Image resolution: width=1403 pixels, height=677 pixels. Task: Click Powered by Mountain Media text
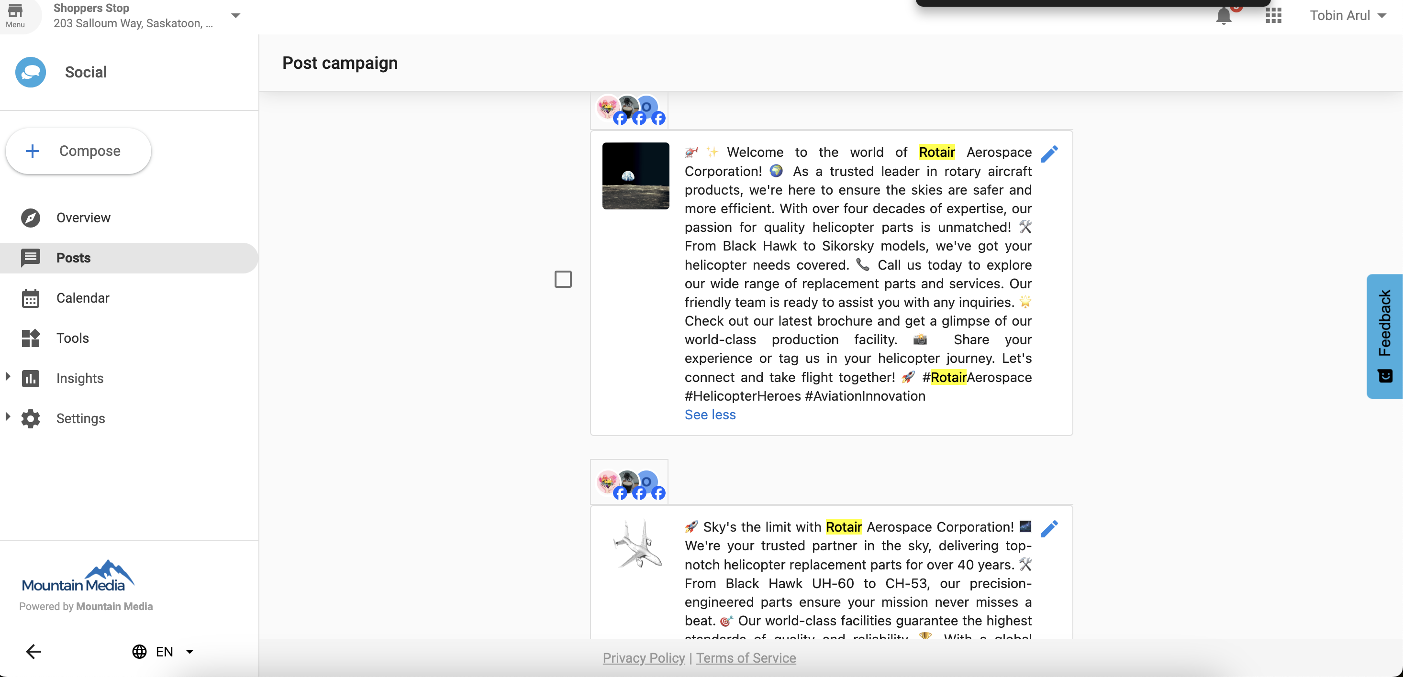pyautogui.click(x=86, y=606)
